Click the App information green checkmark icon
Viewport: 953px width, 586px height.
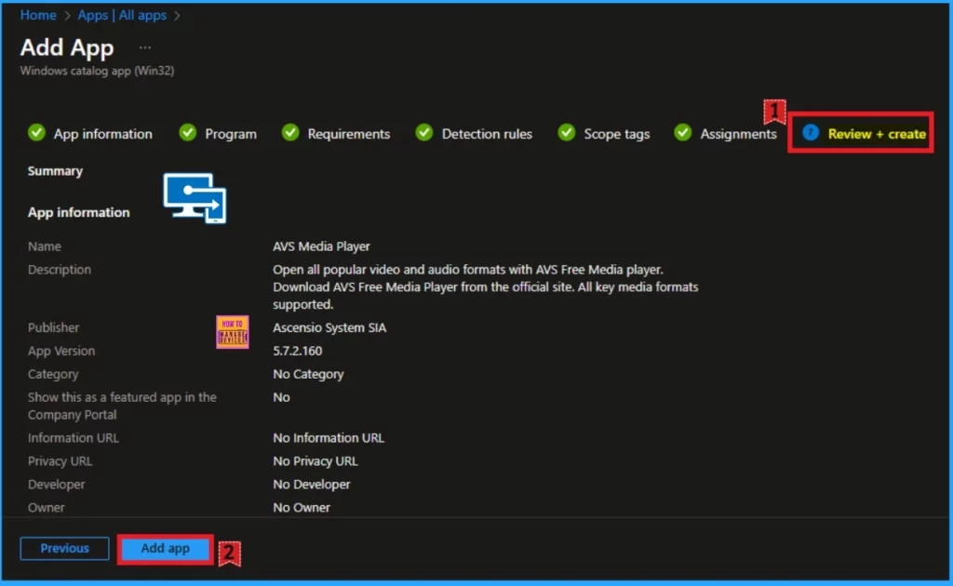37,132
